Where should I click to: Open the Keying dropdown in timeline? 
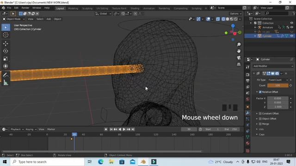(31, 129)
